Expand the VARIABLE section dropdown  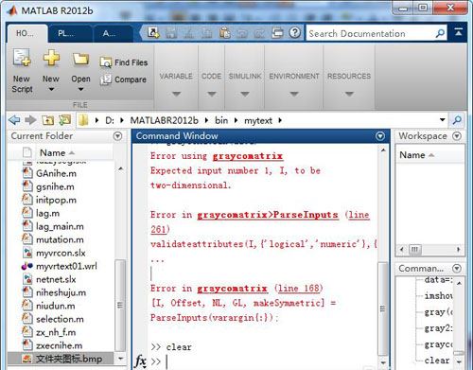(x=176, y=94)
